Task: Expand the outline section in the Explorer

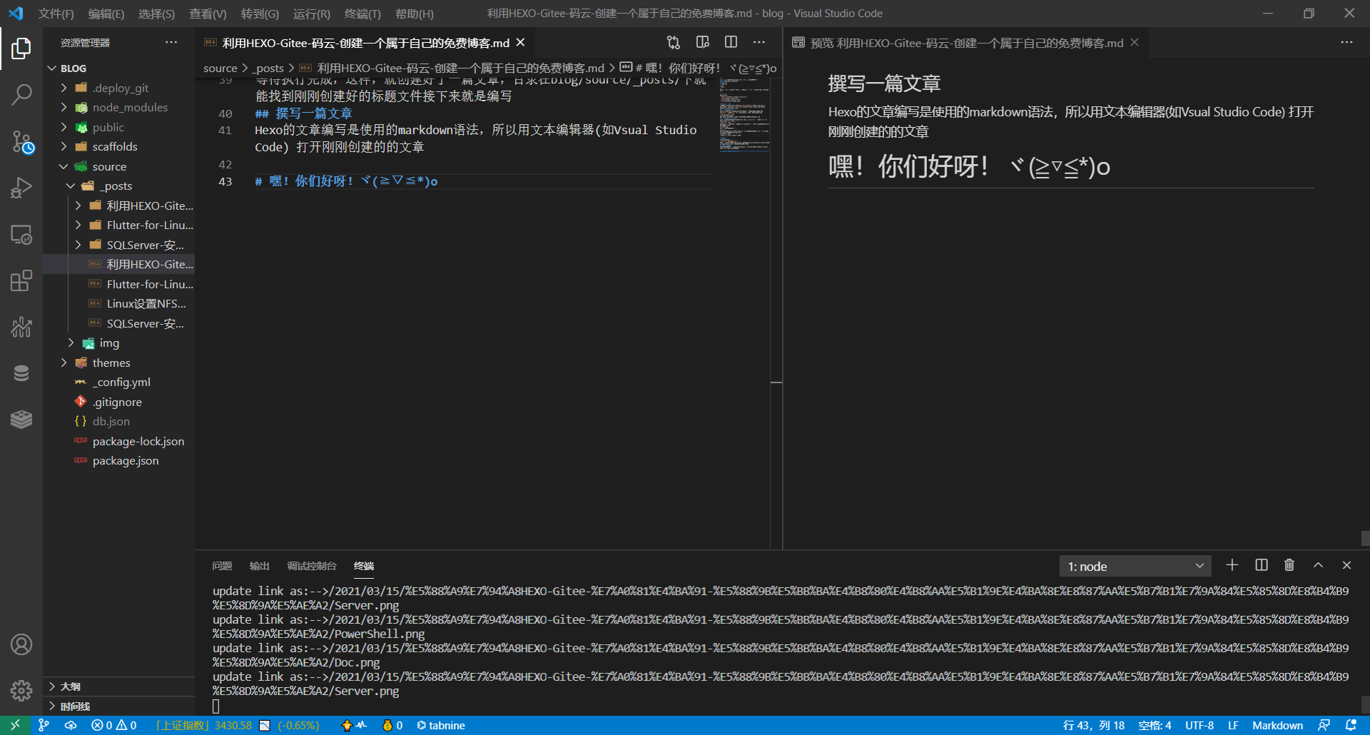Action: [x=118, y=686]
